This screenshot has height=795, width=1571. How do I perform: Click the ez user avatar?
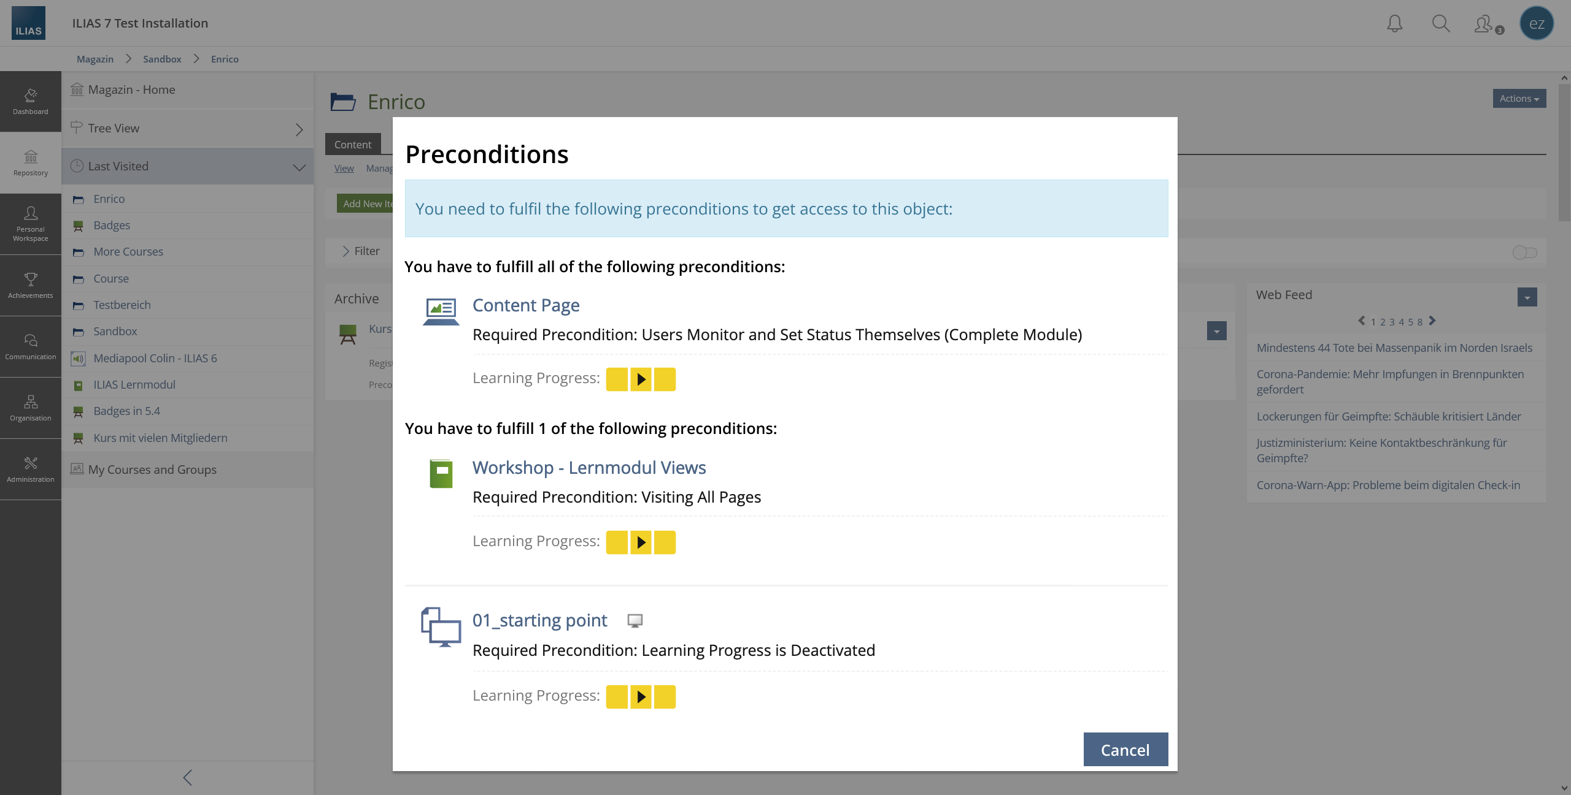point(1536,23)
